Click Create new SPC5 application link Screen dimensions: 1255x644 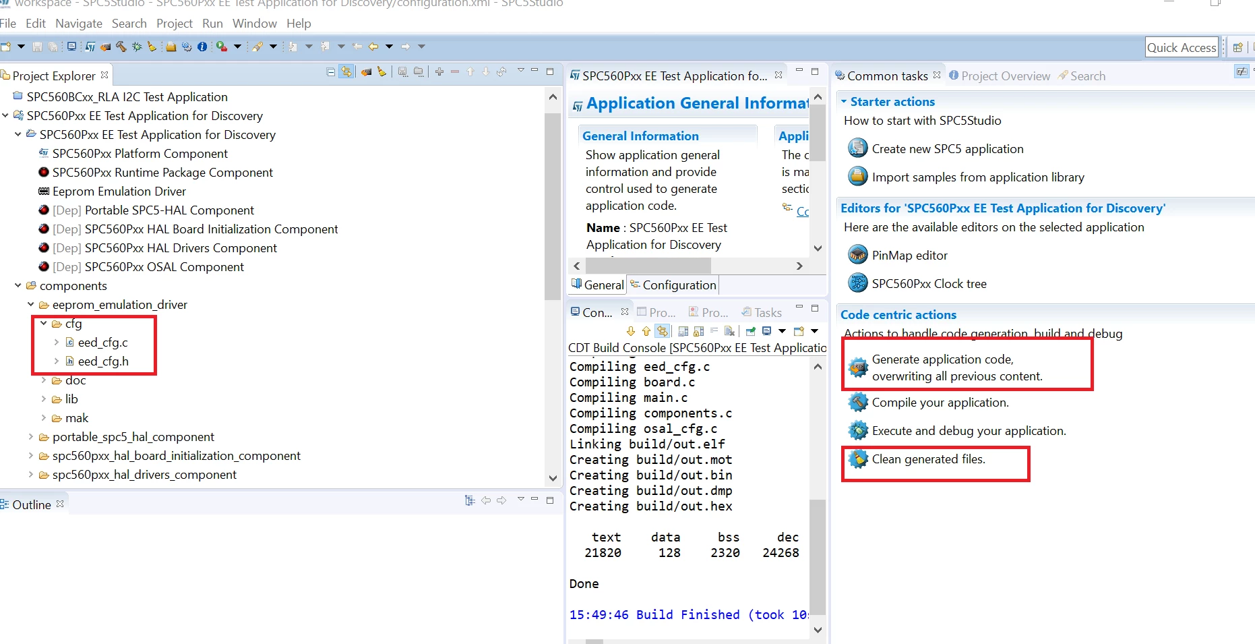click(948, 149)
